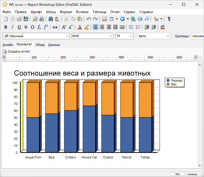This screenshot has height=177, width=204.
Task: Expand the Arial font name dropdown
Action: pyautogui.click(x=111, y=36)
